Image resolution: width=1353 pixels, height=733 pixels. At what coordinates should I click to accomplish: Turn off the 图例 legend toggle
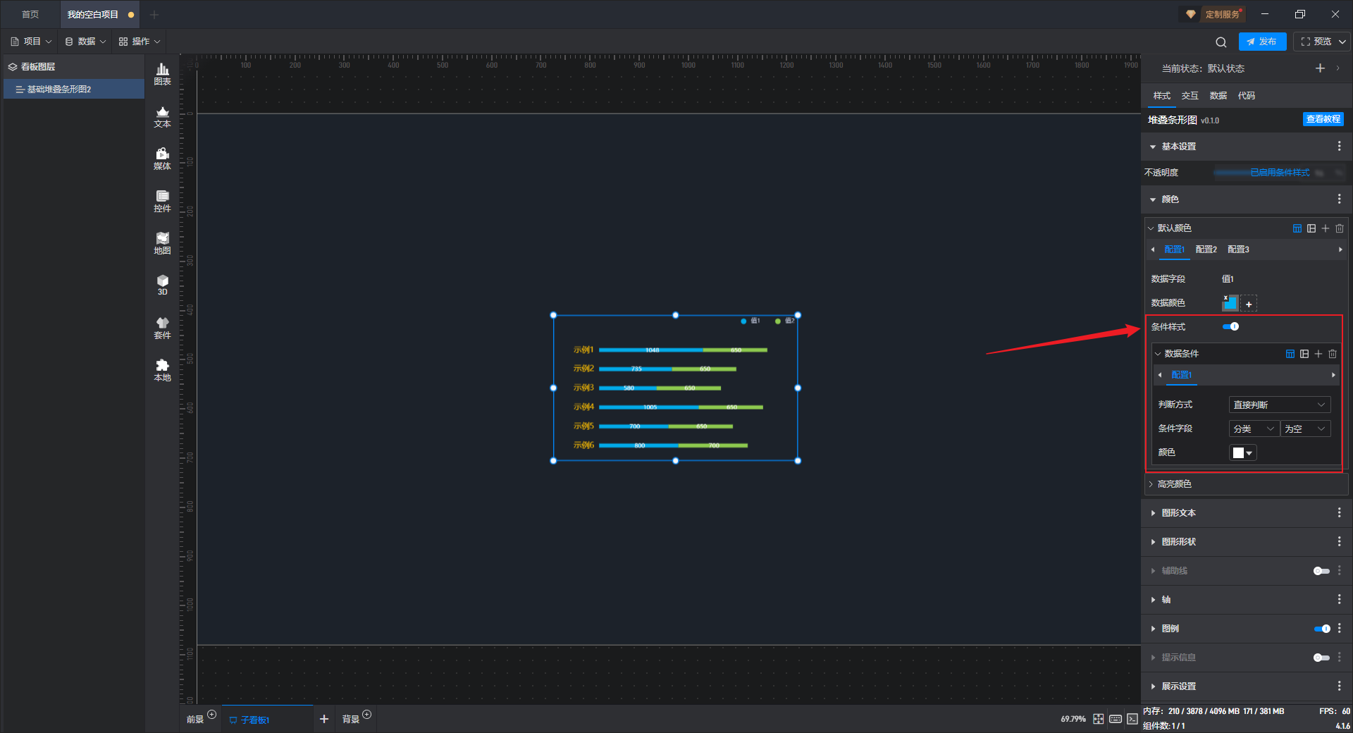(1322, 629)
